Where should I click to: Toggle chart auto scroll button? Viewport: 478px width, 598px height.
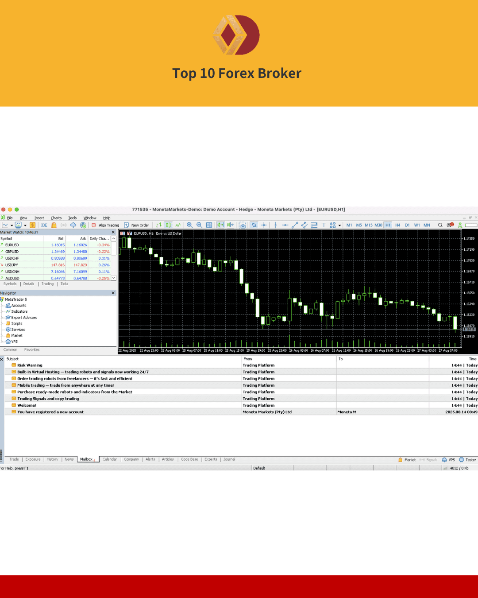(x=220, y=225)
